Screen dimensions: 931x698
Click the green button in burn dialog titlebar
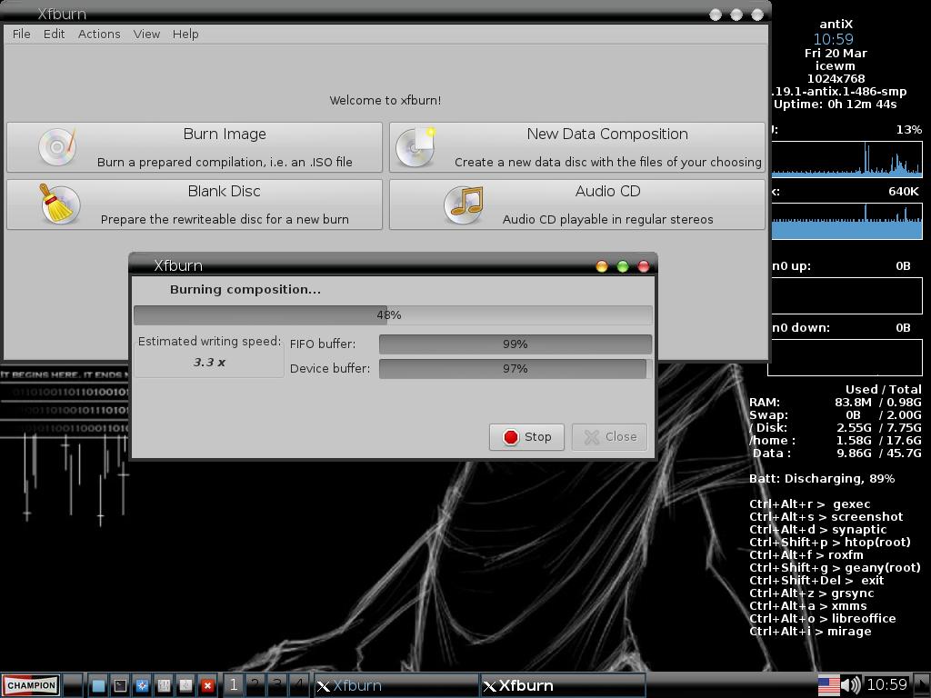(x=622, y=266)
